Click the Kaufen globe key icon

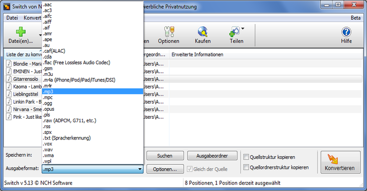pyautogui.click(x=203, y=32)
